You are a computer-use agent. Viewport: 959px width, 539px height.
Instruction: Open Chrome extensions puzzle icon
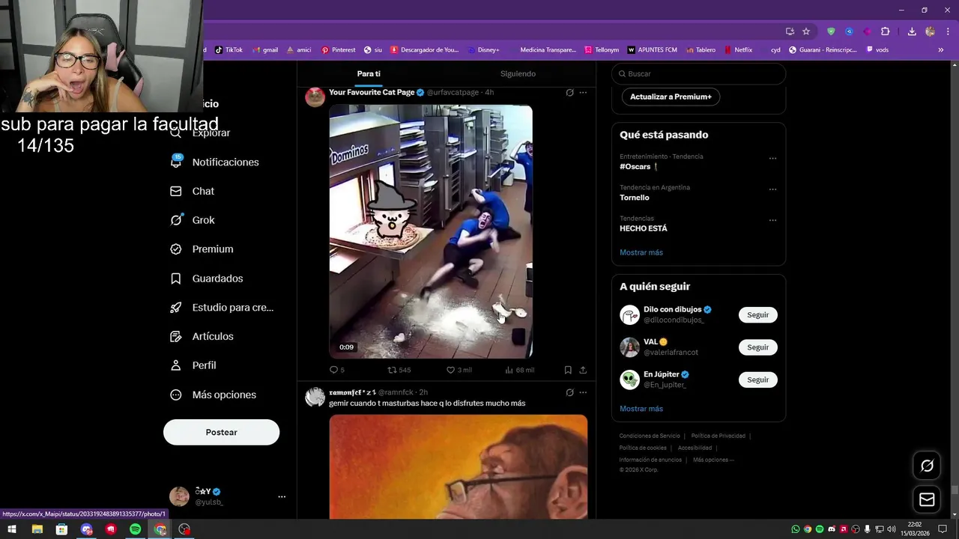pyautogui.click(x=886, y=31)
